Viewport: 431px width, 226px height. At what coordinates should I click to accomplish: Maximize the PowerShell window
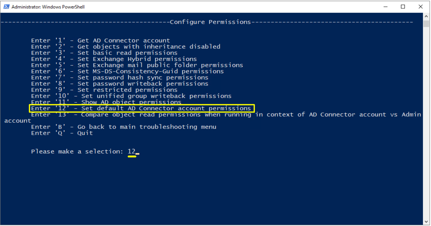click(403, 6)
